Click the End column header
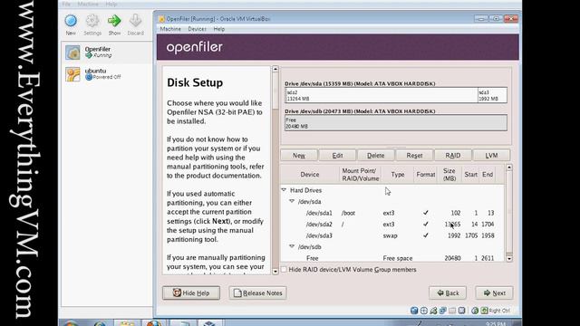The width and height of the screenshot is (580, 326). click(488, 175)
